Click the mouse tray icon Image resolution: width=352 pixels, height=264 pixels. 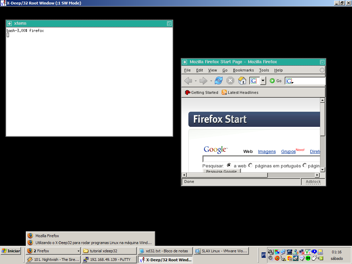click(314, 258)
